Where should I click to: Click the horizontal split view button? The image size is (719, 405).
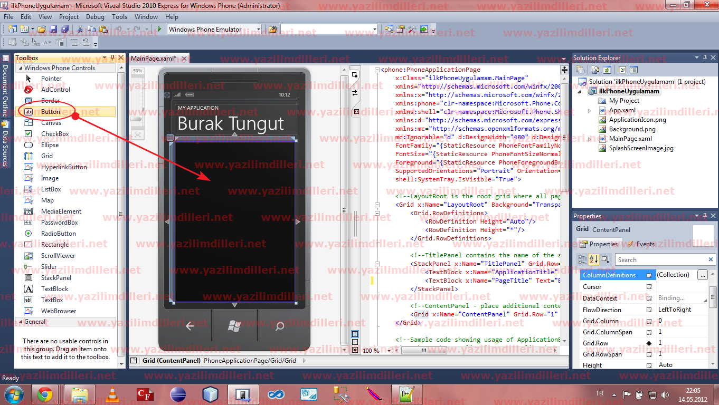coord(355,342)
